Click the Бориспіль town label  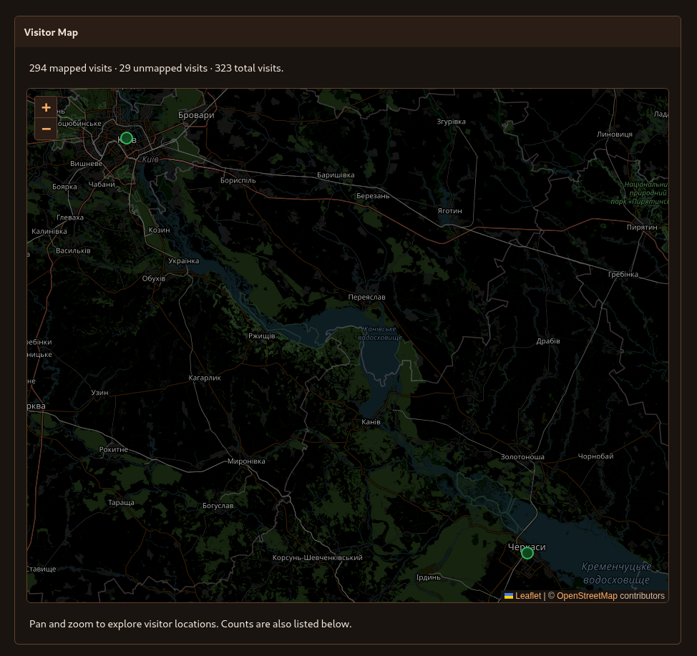[x=238, y=180]
